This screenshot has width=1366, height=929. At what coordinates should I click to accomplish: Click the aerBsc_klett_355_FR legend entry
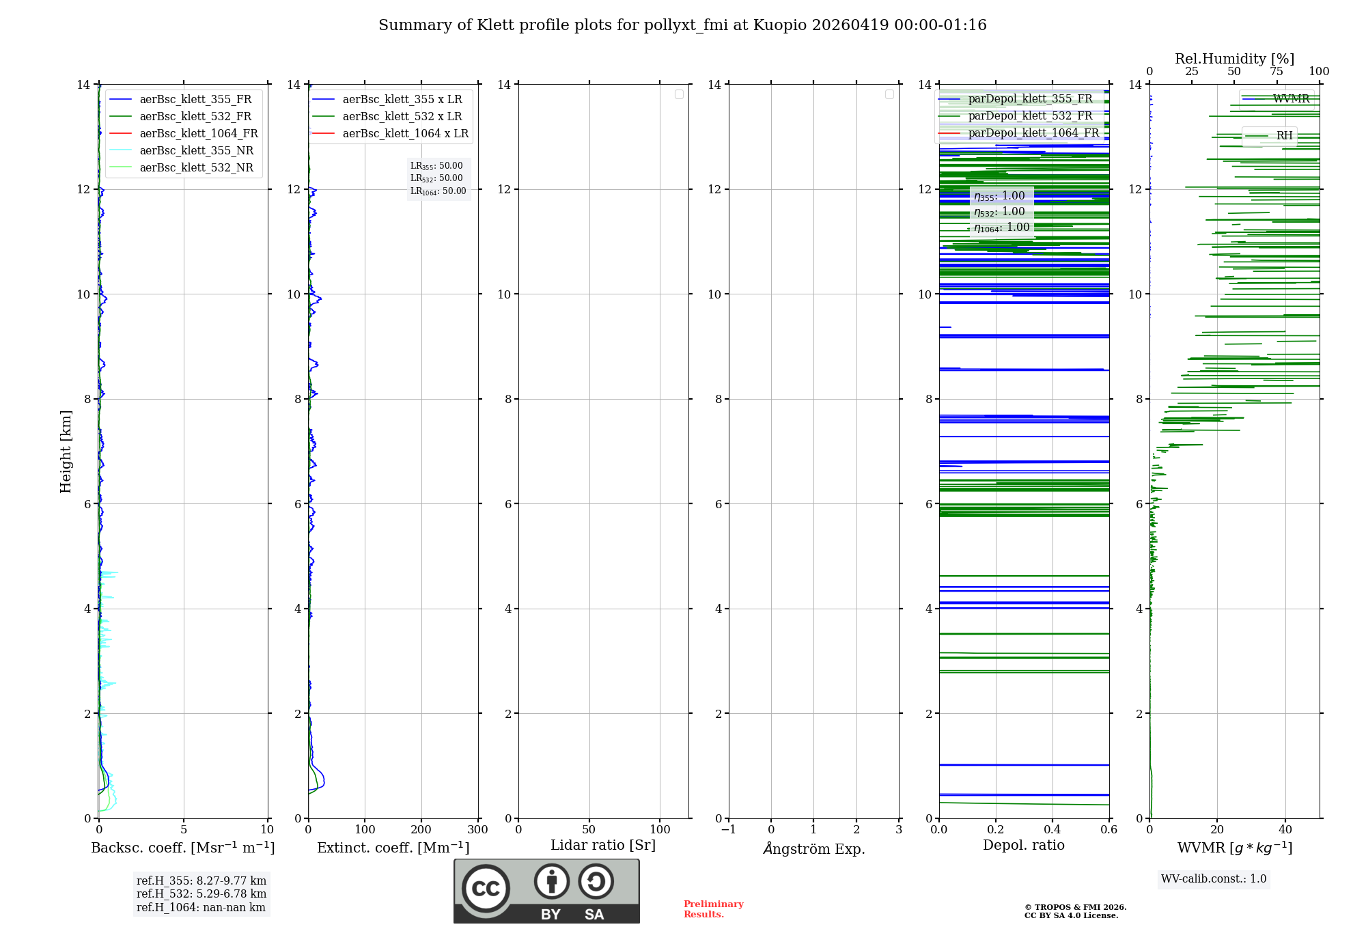point(195,99)
